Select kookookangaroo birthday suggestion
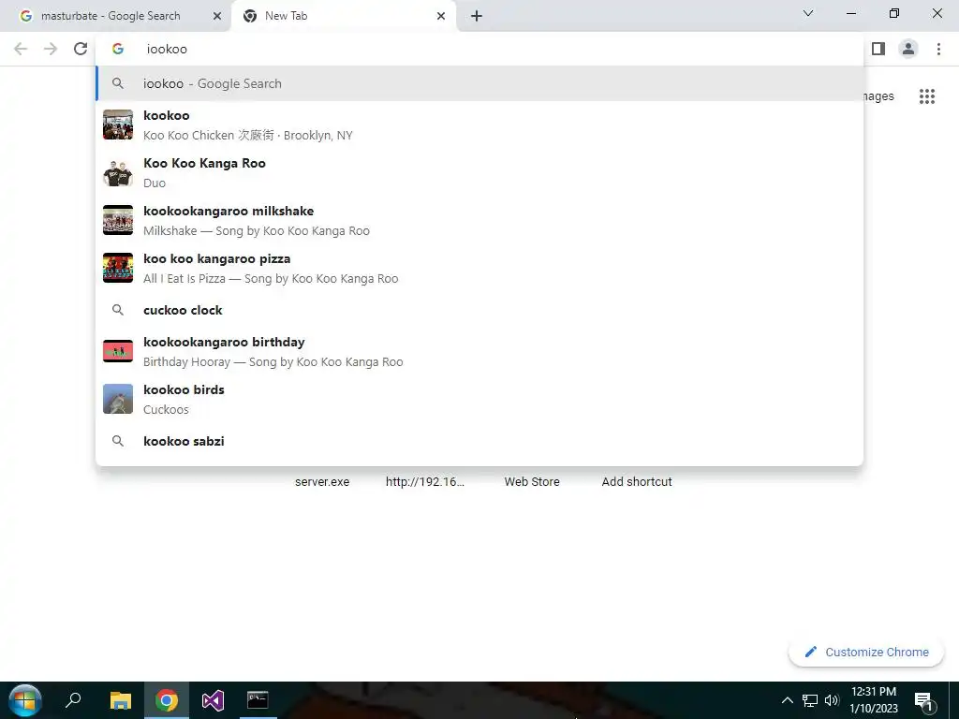Viewport: 959px width, 719px height. [479, 351]
